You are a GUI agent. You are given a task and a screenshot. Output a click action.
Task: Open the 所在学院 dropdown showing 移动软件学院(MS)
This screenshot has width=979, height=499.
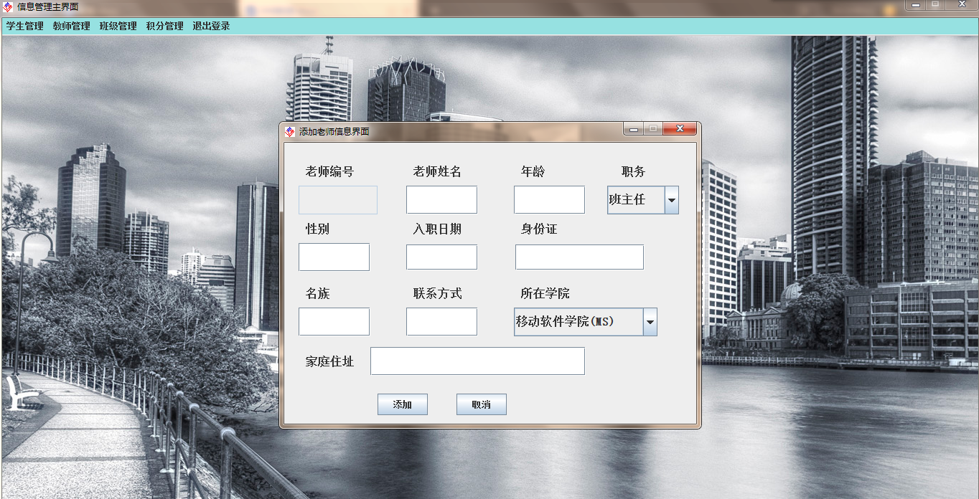pyautogui.click(x=650, y=322)
